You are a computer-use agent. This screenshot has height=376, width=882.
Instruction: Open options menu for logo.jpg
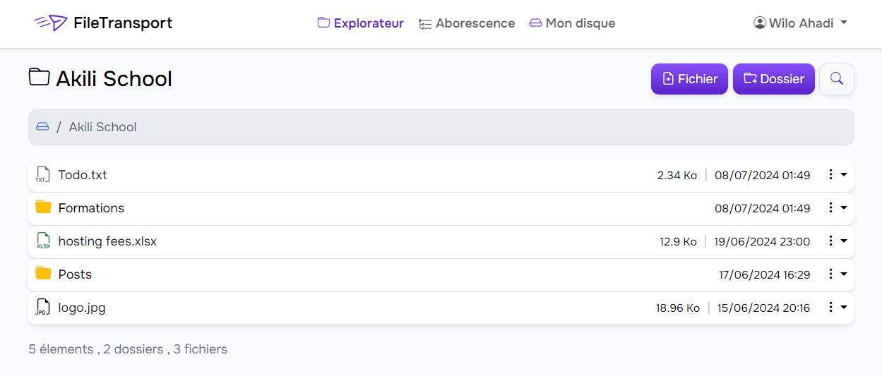(x=837, y=308)
